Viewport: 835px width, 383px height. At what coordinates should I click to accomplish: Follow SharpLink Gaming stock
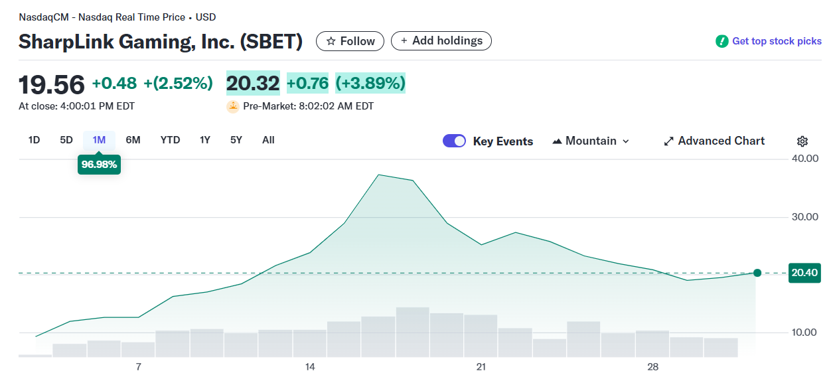pos(350,41)
